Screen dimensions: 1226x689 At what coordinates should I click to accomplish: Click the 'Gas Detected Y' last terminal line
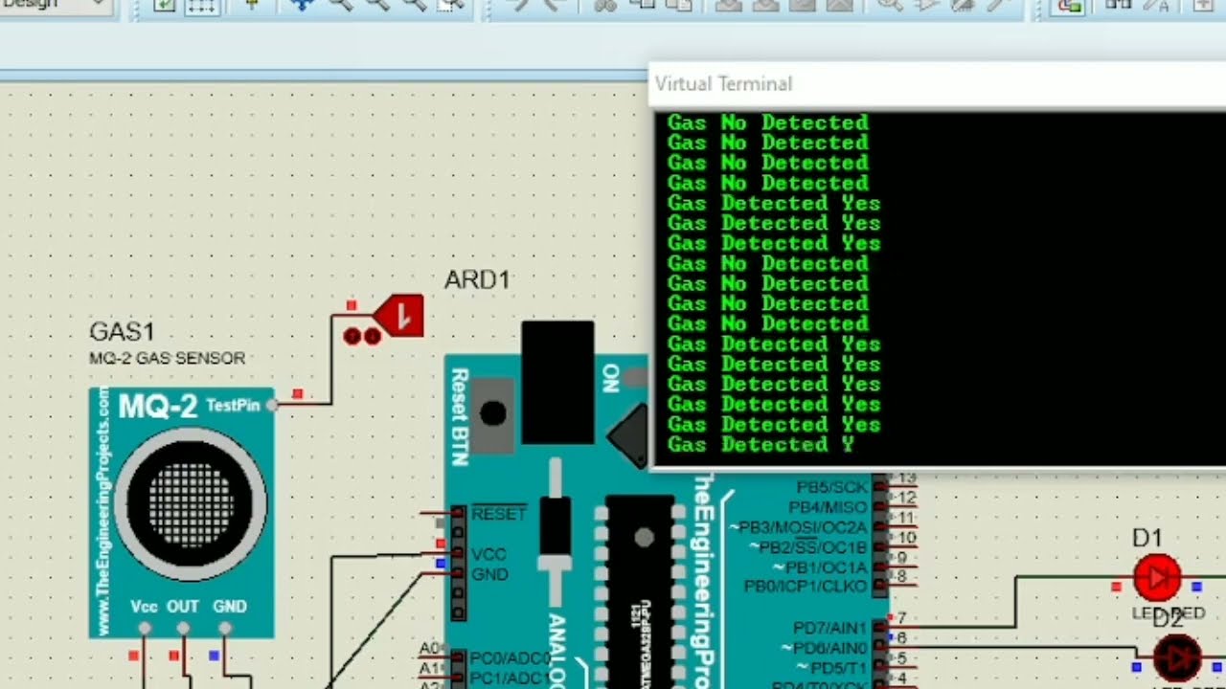pos(761,445)
